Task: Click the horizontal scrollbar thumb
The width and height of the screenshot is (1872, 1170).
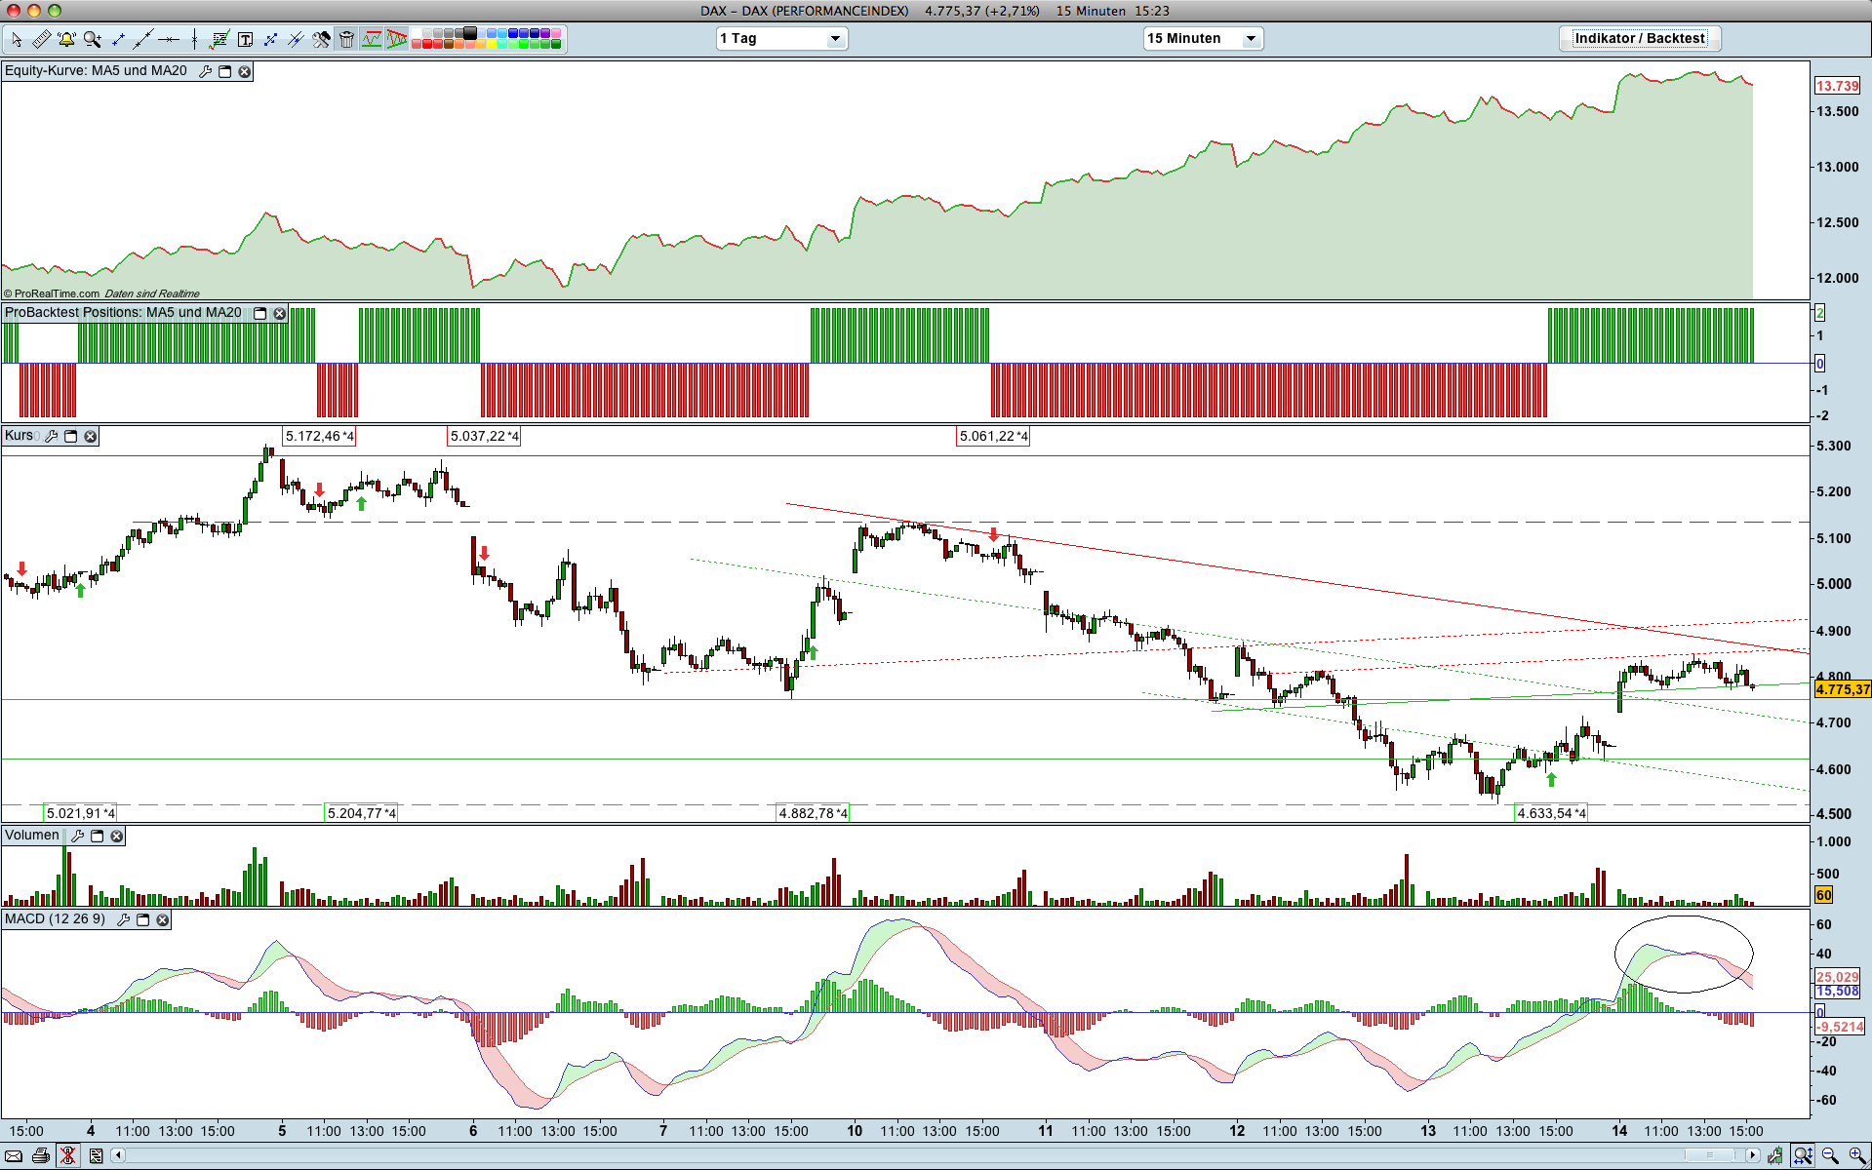Action: [x=1709, y=1155]
